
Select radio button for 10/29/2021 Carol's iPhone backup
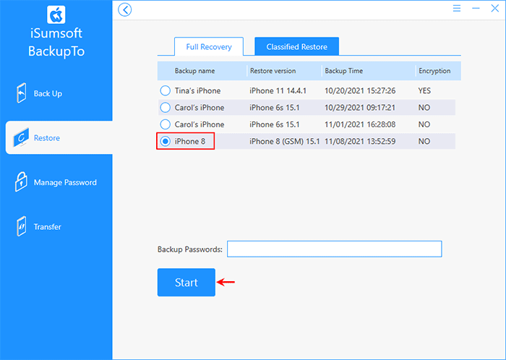click(x=166, y=108)
